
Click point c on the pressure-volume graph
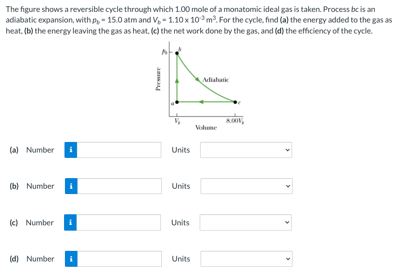tap(235, 102)
